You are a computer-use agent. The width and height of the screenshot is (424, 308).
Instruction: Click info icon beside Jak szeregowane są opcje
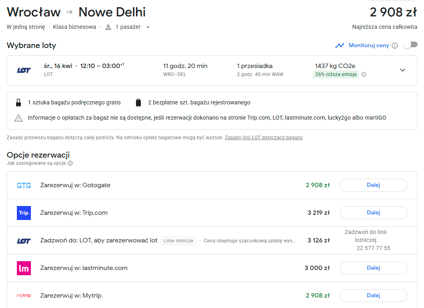coord(70,163)
